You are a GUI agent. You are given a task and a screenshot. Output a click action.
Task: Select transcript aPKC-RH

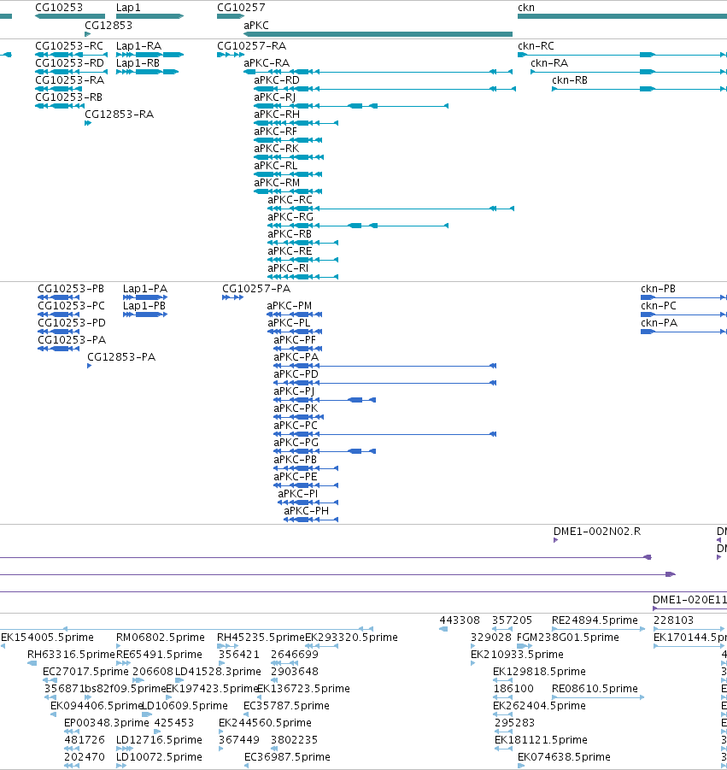point(277,115)
